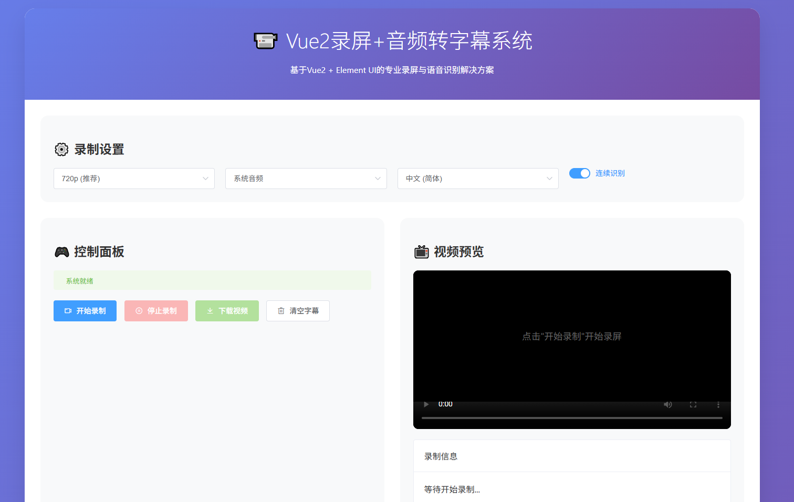Click the fullscreen icon in the video player
Viewport: 794px width, 502px height.
693,404
